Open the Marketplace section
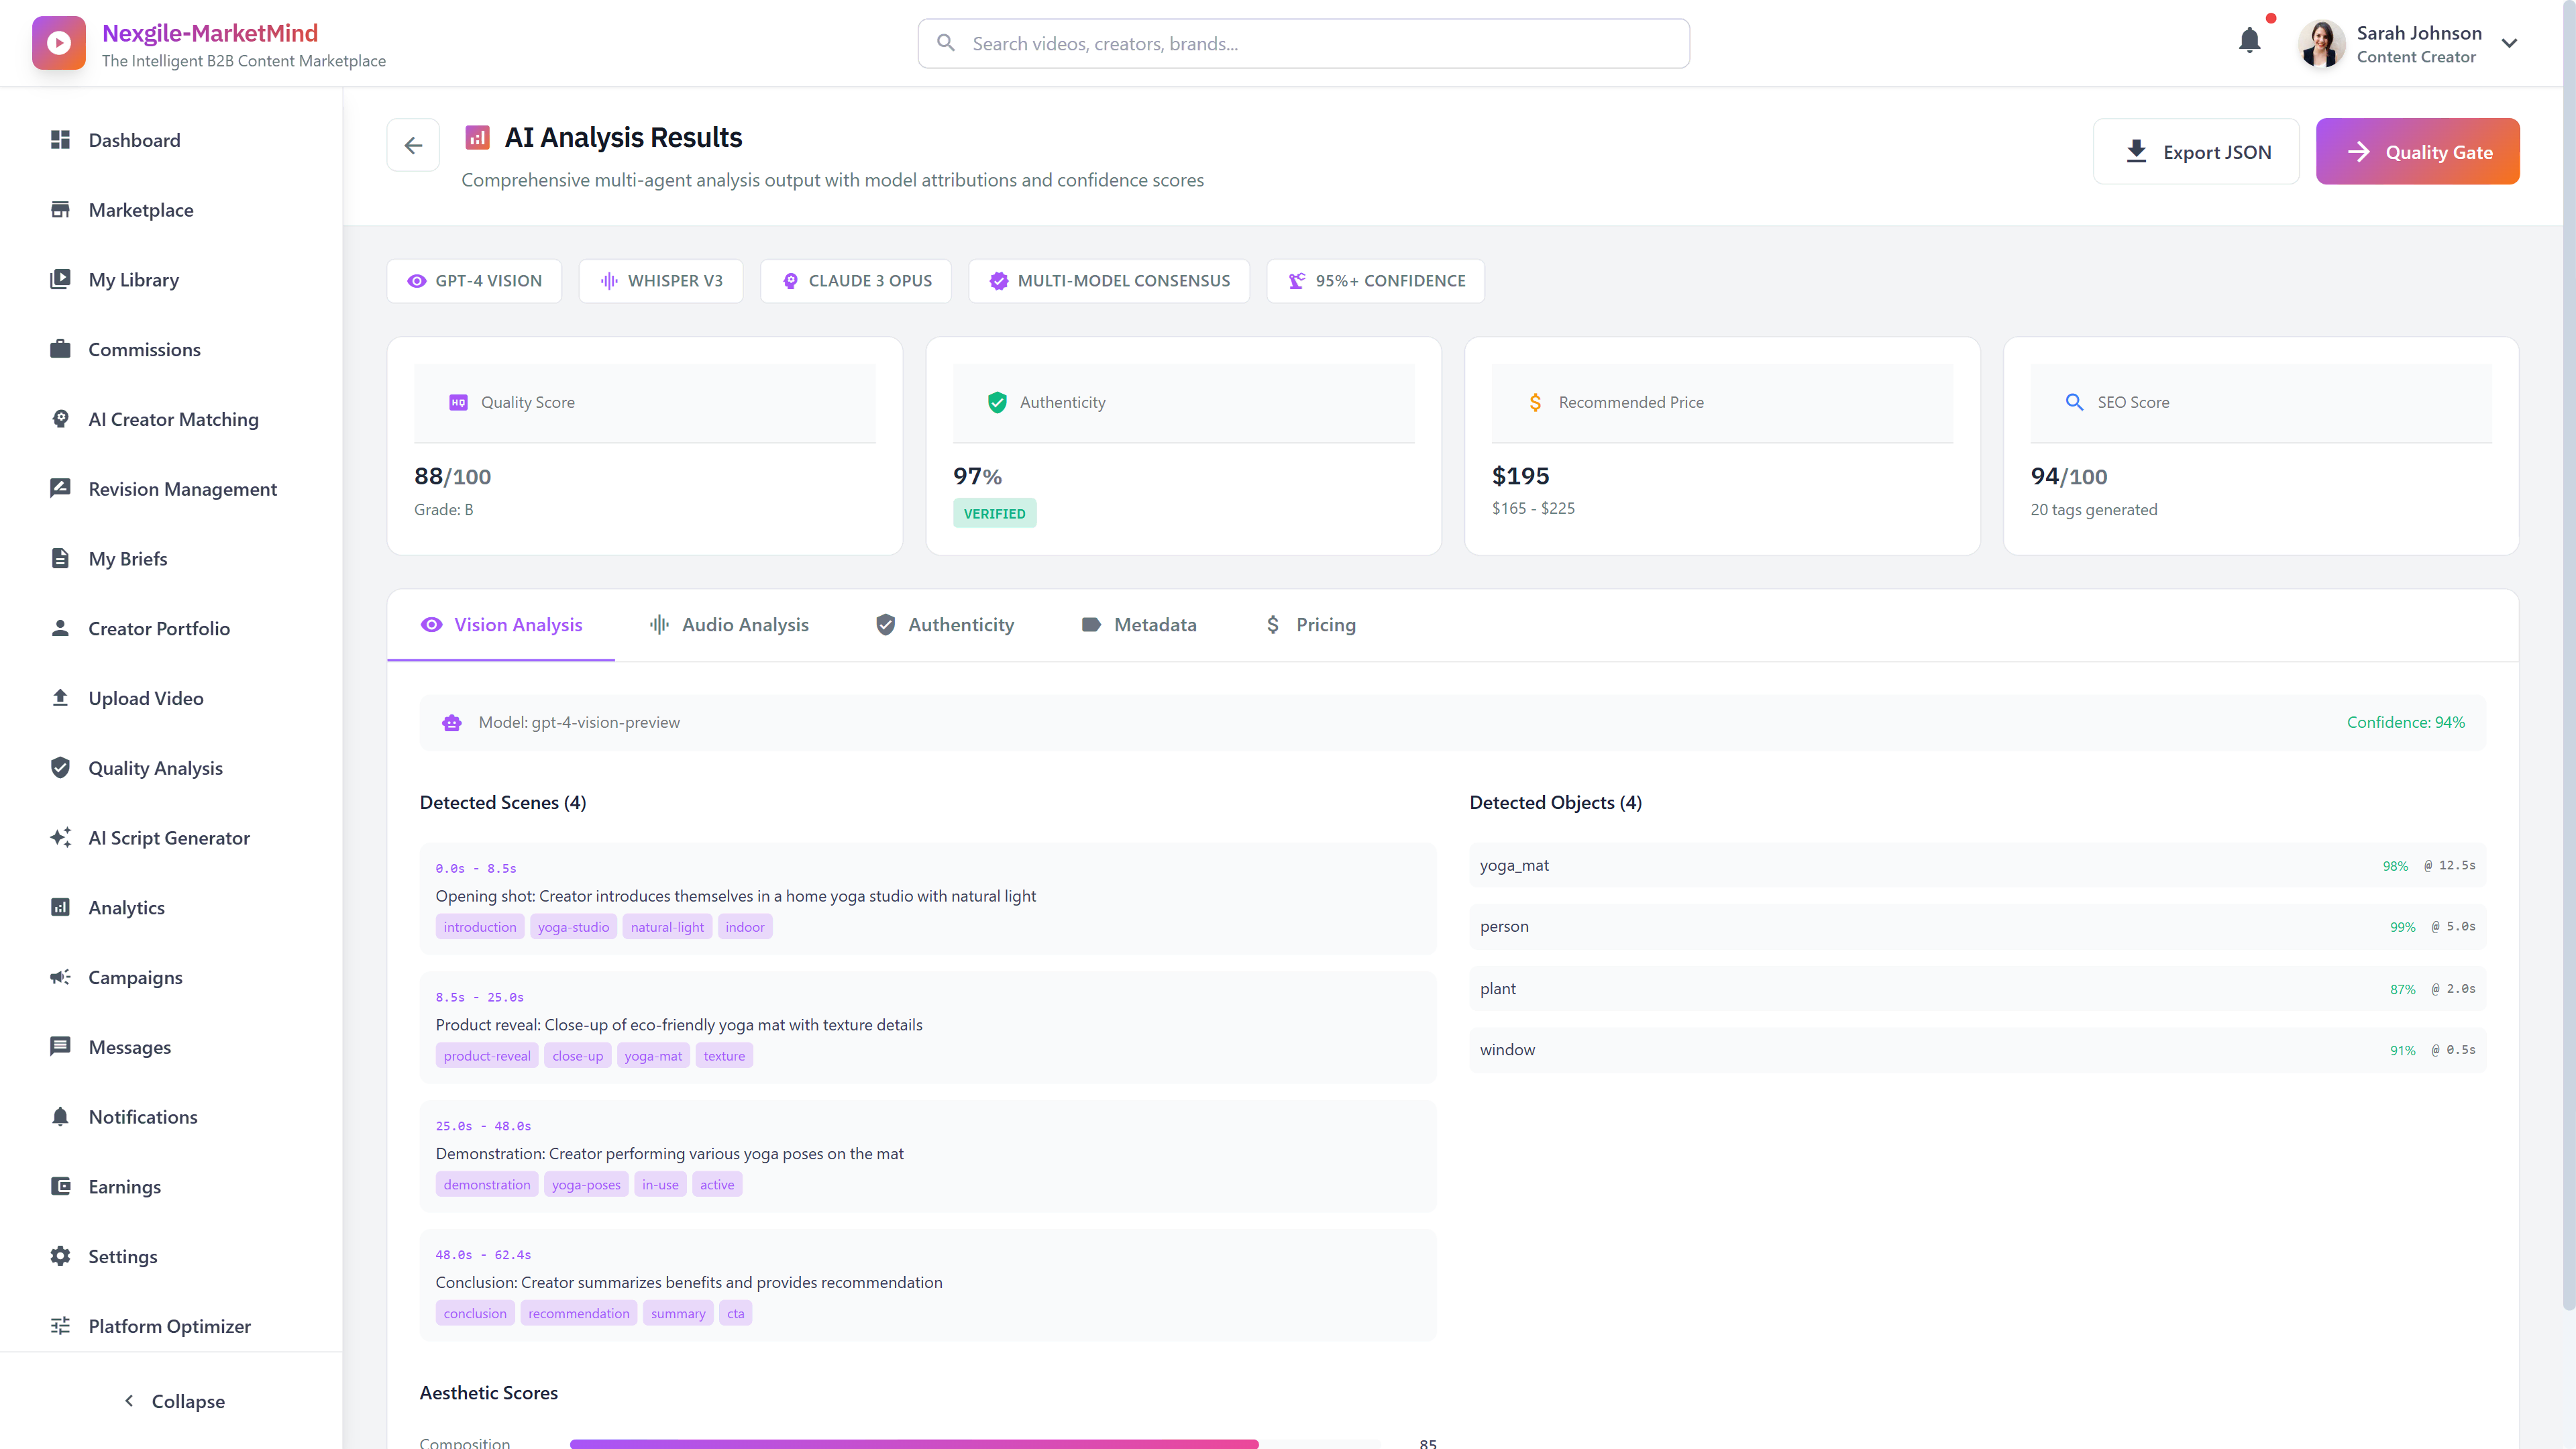Image resolution: width=2576 pixels, height=1449 pixels. point(140,210)
